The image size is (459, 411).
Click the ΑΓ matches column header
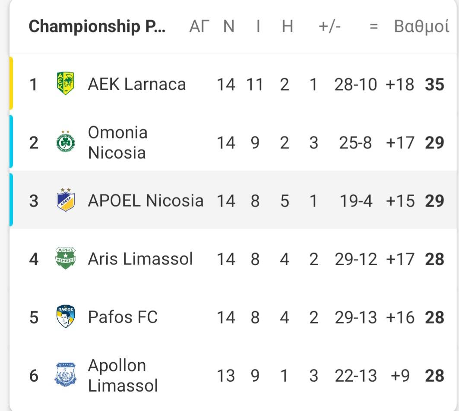pyautogui.click(x=199, y=26)
